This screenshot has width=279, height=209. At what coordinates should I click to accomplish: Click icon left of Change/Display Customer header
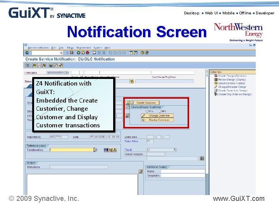127,107
